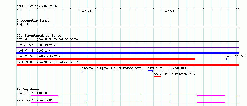Open the C18orf25|NM_001008239 gene label
The width and height of the screenshot is (247, 106).
tap(34, 100)
